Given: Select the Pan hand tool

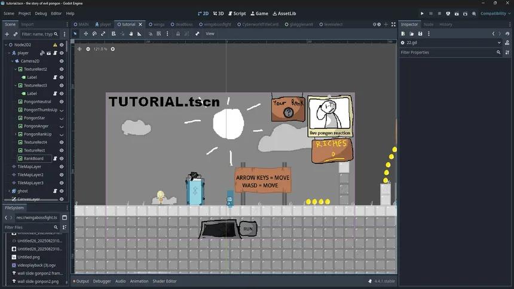Looking at the screenshot, I should tap(130, 33).
